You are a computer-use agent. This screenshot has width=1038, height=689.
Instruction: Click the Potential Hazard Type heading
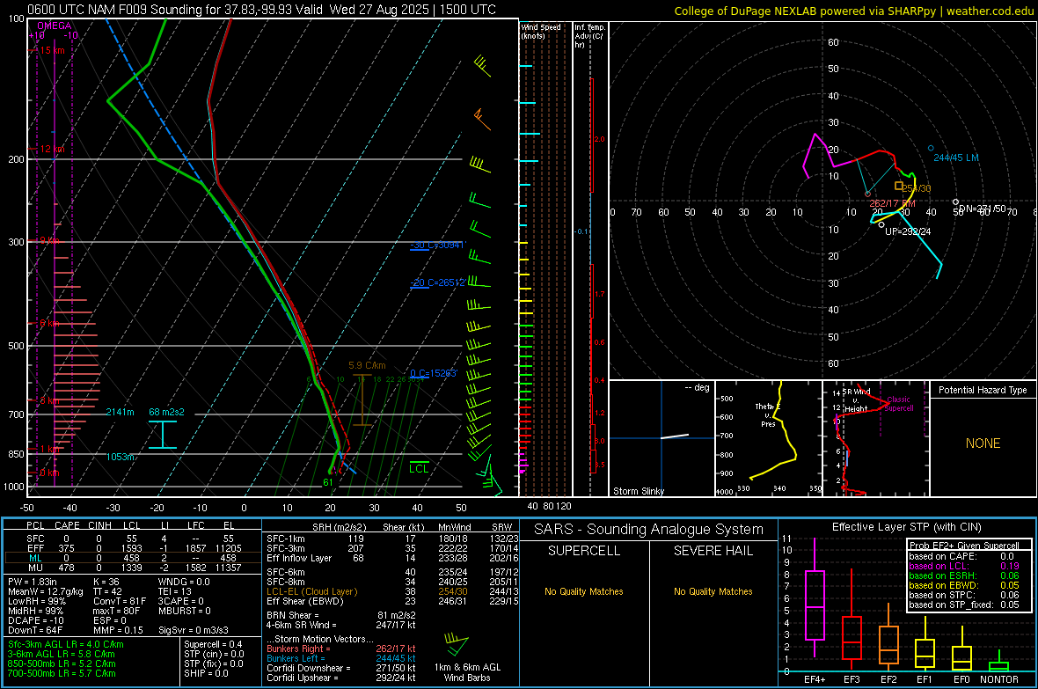click(x=983, y=390)
